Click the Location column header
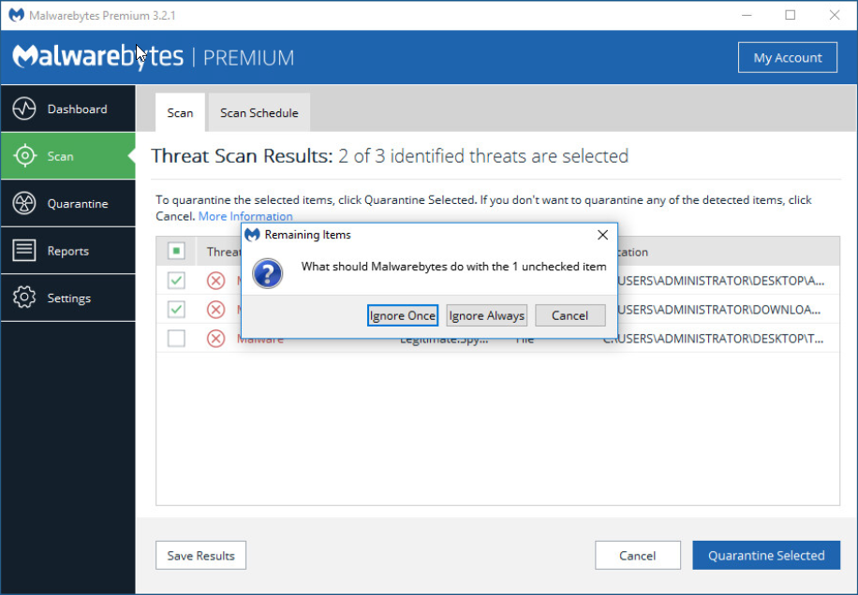This screenshot has height=595, width=858. (x=633, y=252)
